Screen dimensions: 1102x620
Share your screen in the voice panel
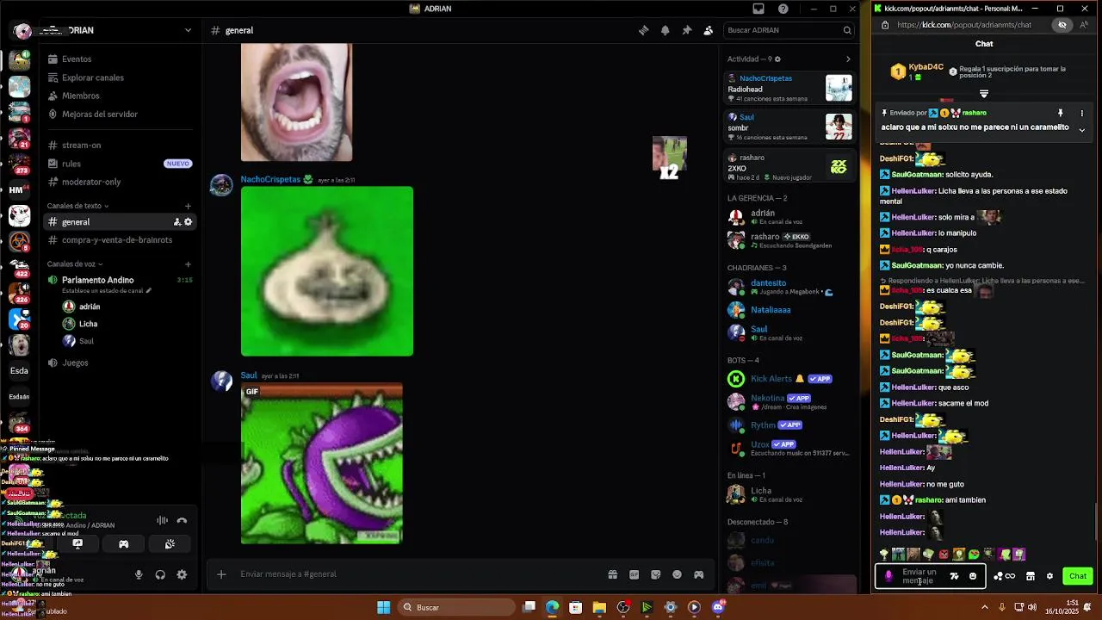pos(77,544)
